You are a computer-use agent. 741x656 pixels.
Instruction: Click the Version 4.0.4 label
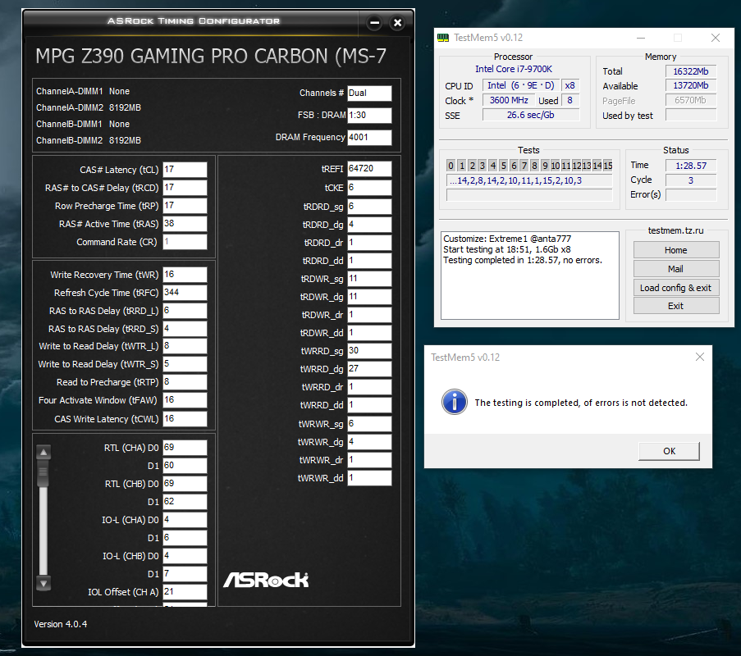click(61, 624)
